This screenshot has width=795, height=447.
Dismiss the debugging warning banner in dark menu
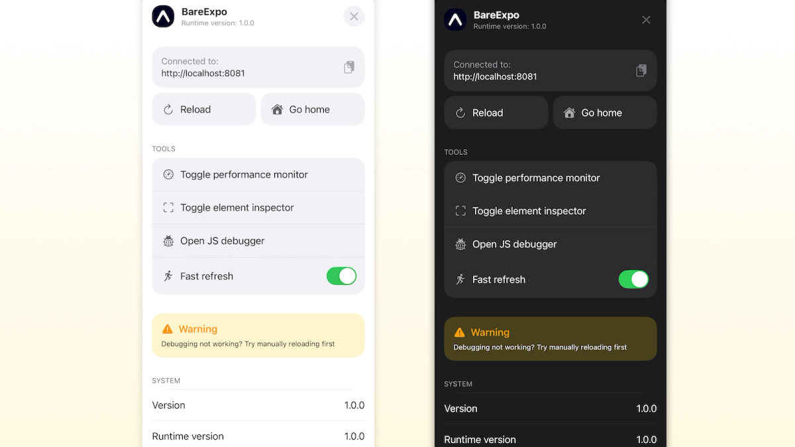[550, 338]
